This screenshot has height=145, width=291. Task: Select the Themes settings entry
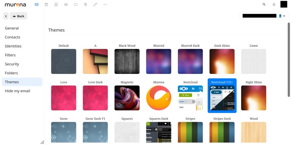22,82
